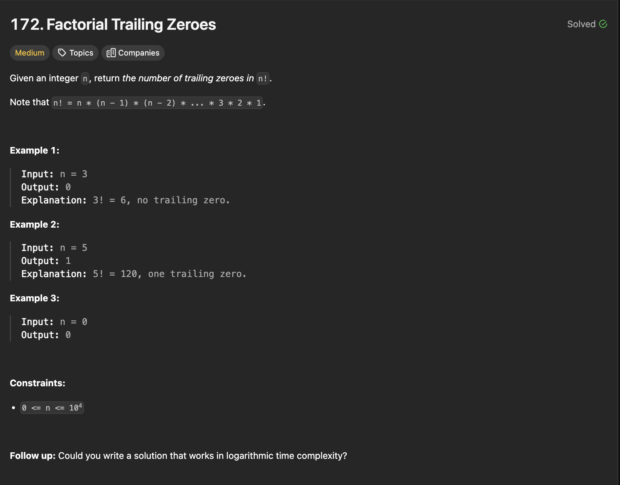Click the Medium difficulty badge
This screenshot has width=620, height=485.
click(30, 53)
